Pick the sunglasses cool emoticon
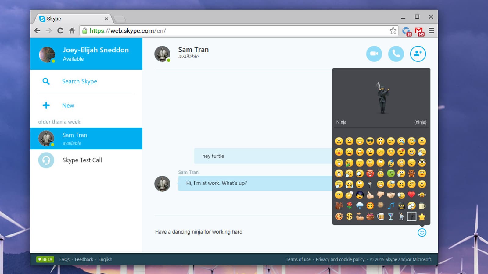Image resolution: width=488 pixels, height=274 pixels. 370,141
